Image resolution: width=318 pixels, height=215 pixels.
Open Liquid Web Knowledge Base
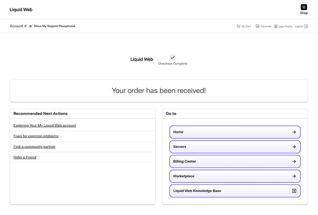pyautogui.click(x=235, y=191)
